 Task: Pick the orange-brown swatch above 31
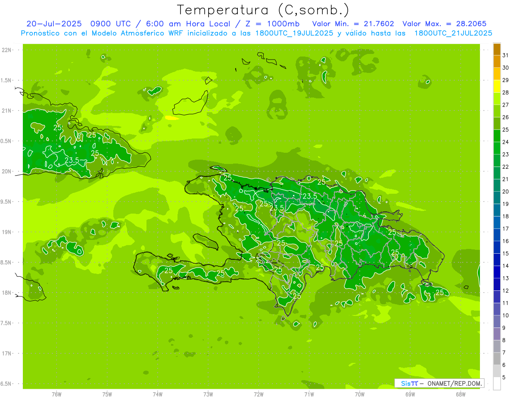(x=497, y=50)
